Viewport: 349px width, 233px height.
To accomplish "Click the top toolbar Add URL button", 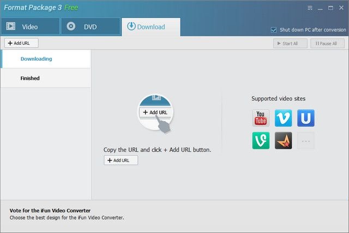I will tap(21, 43).
